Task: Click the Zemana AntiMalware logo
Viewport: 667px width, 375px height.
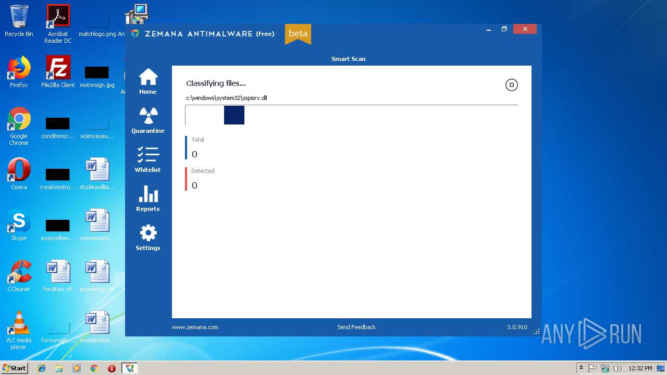Action: pyautogui.click(x=135, y=33)
